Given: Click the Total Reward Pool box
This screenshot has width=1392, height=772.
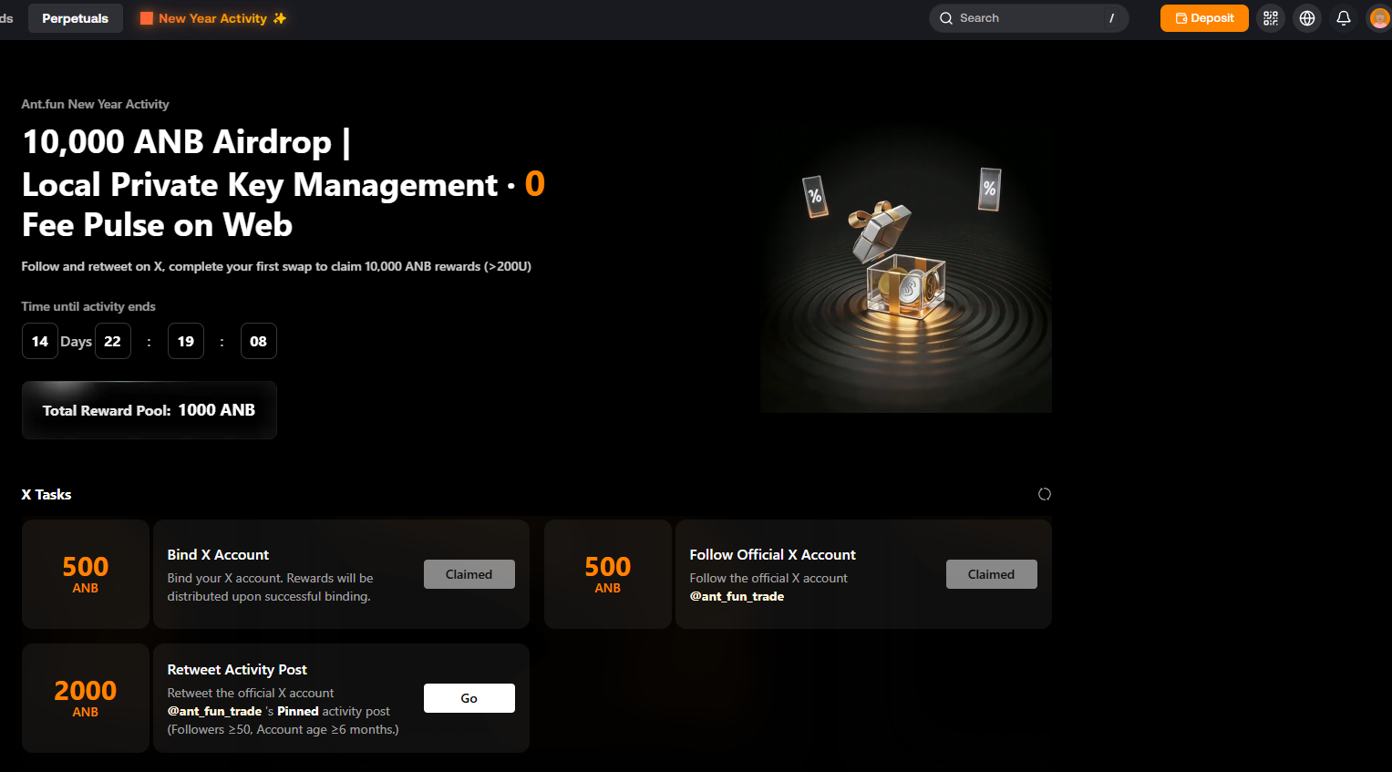Looking at the screenshot, I should coord(149,410).
